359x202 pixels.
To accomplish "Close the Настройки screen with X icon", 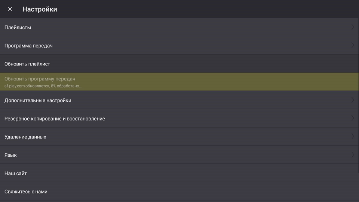I will click(x=10, y=9).
